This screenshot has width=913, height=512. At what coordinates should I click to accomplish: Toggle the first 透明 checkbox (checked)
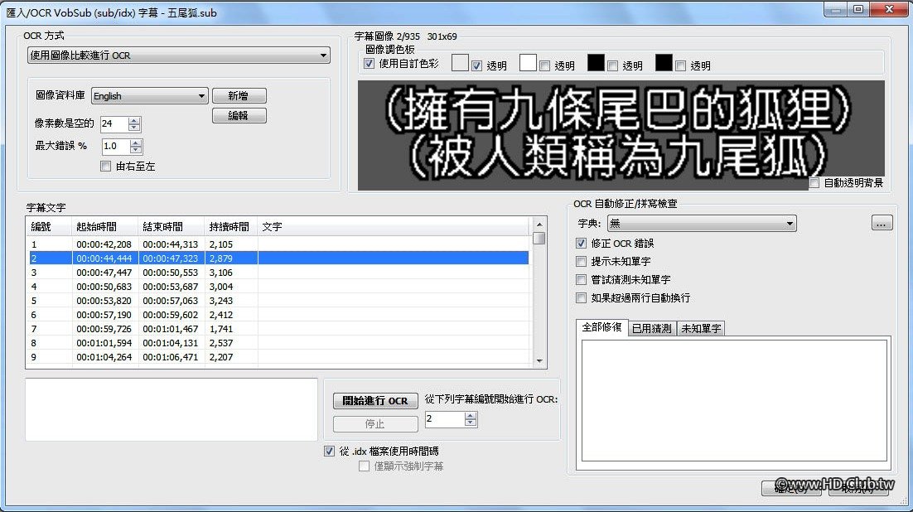point(477,65)
